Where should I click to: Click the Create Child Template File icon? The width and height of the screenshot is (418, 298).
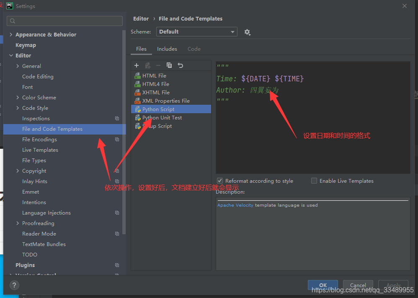point(148,65)
